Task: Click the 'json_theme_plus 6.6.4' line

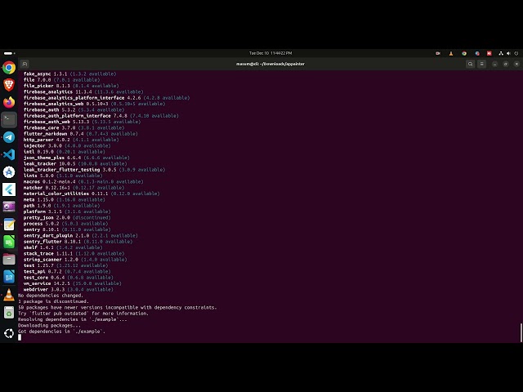Action: [x=76, y=158]
